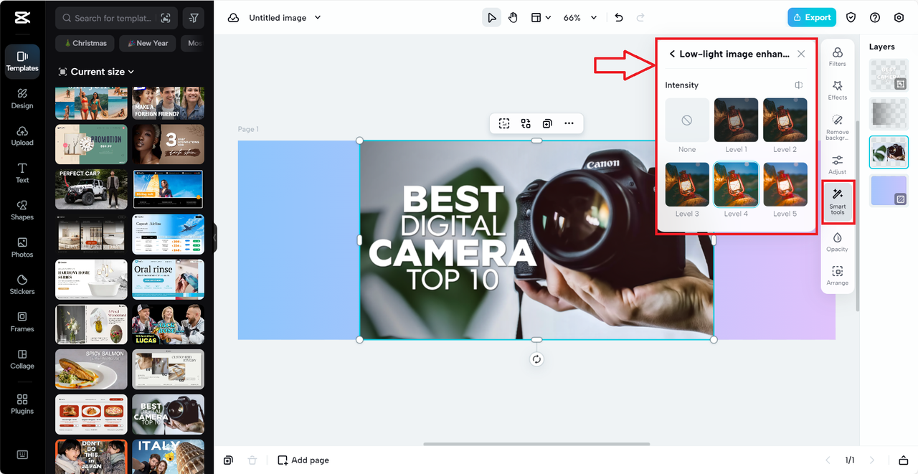This screenshot has width=918, height=474.
Task: Select the Christmas category chip
Action: [x=85, y=43]
